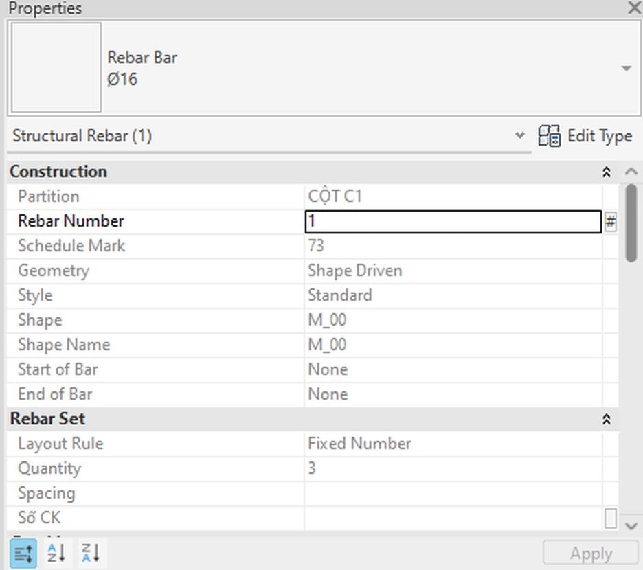The height and width of the screenshot is (570, 643).
Task: Click the Quantity property label
Action: [x=49, y=469]
